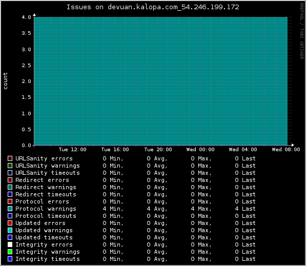Screen dimensions: 306x266
Task: Click the Updated warnings cyan swatch
Action: point(10,230)
